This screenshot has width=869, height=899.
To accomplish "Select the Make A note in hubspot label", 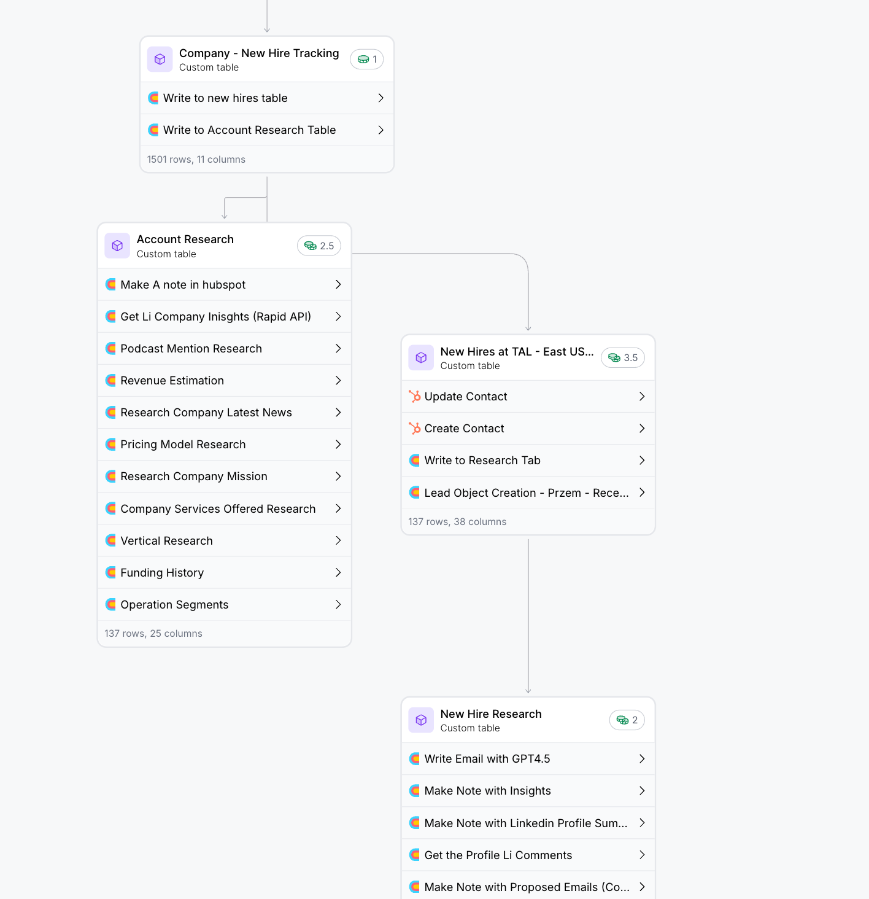I will click(x=183, y=285).
